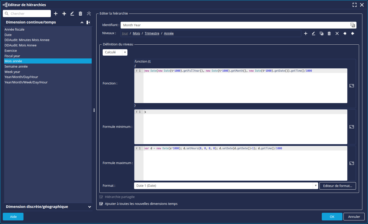Select 'Semaine année' hierarchy in the list
The height and width of the screenshot is (224, 368).
16,67
